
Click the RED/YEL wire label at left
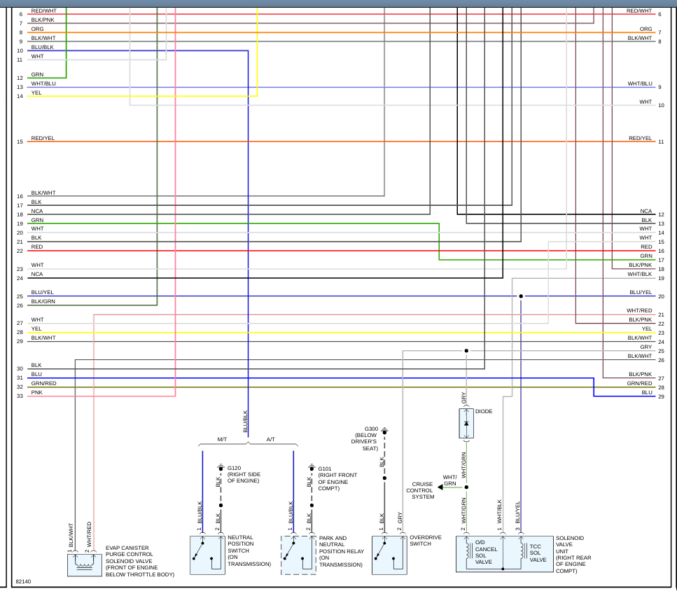[x=43, y=138]
